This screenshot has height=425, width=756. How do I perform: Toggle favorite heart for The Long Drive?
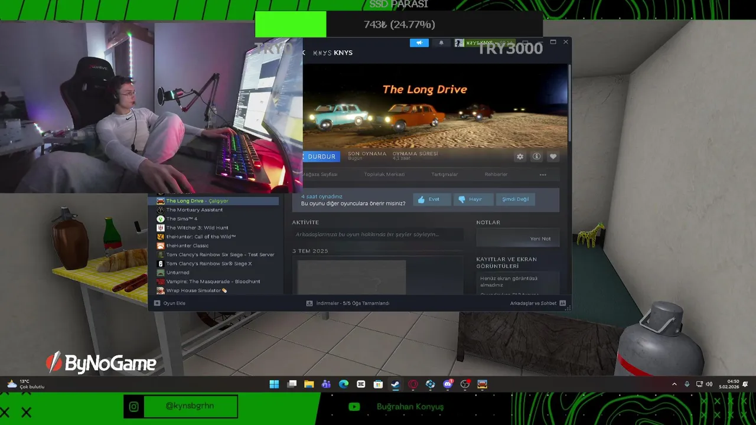[x=553, y=156]
